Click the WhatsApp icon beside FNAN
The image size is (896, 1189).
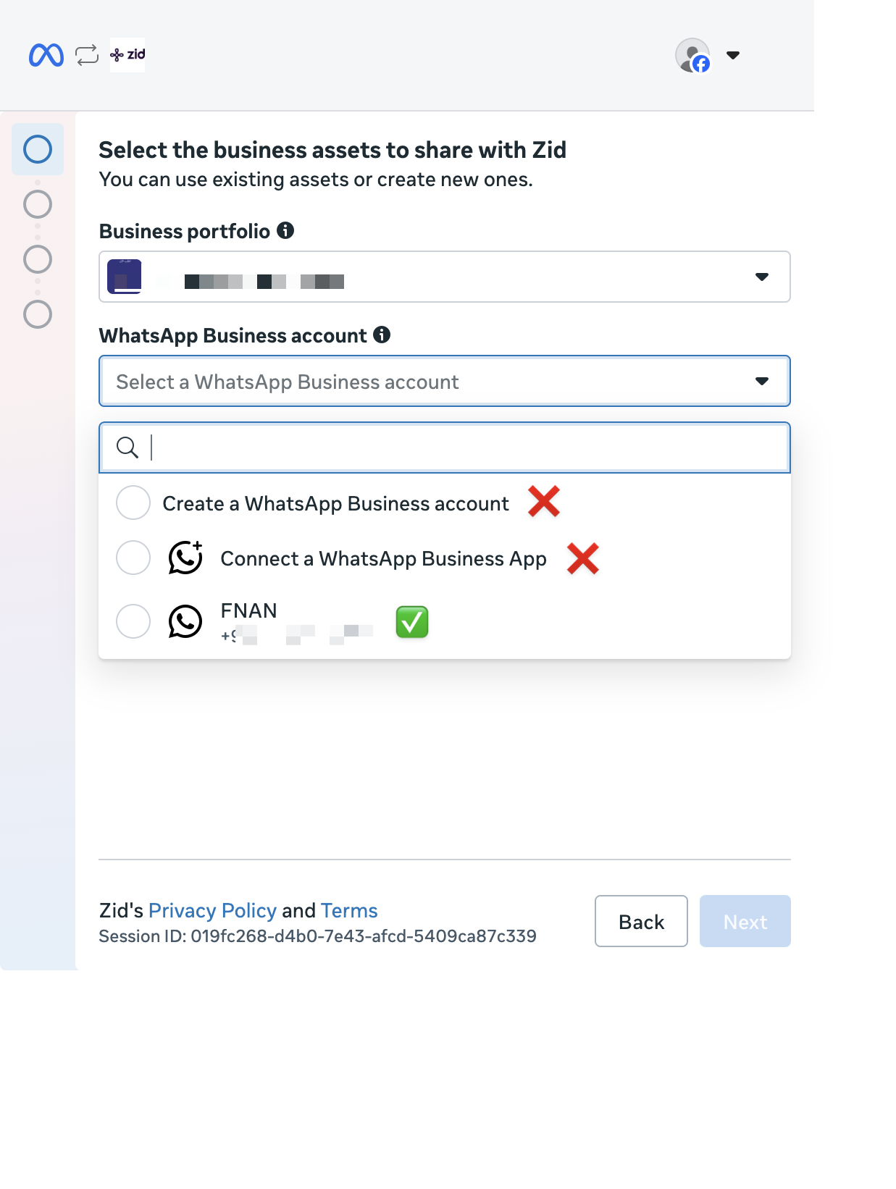point(185,621)
